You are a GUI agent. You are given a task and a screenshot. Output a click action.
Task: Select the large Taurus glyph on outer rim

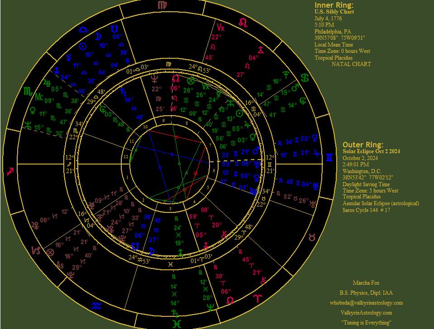coord(312,237)
